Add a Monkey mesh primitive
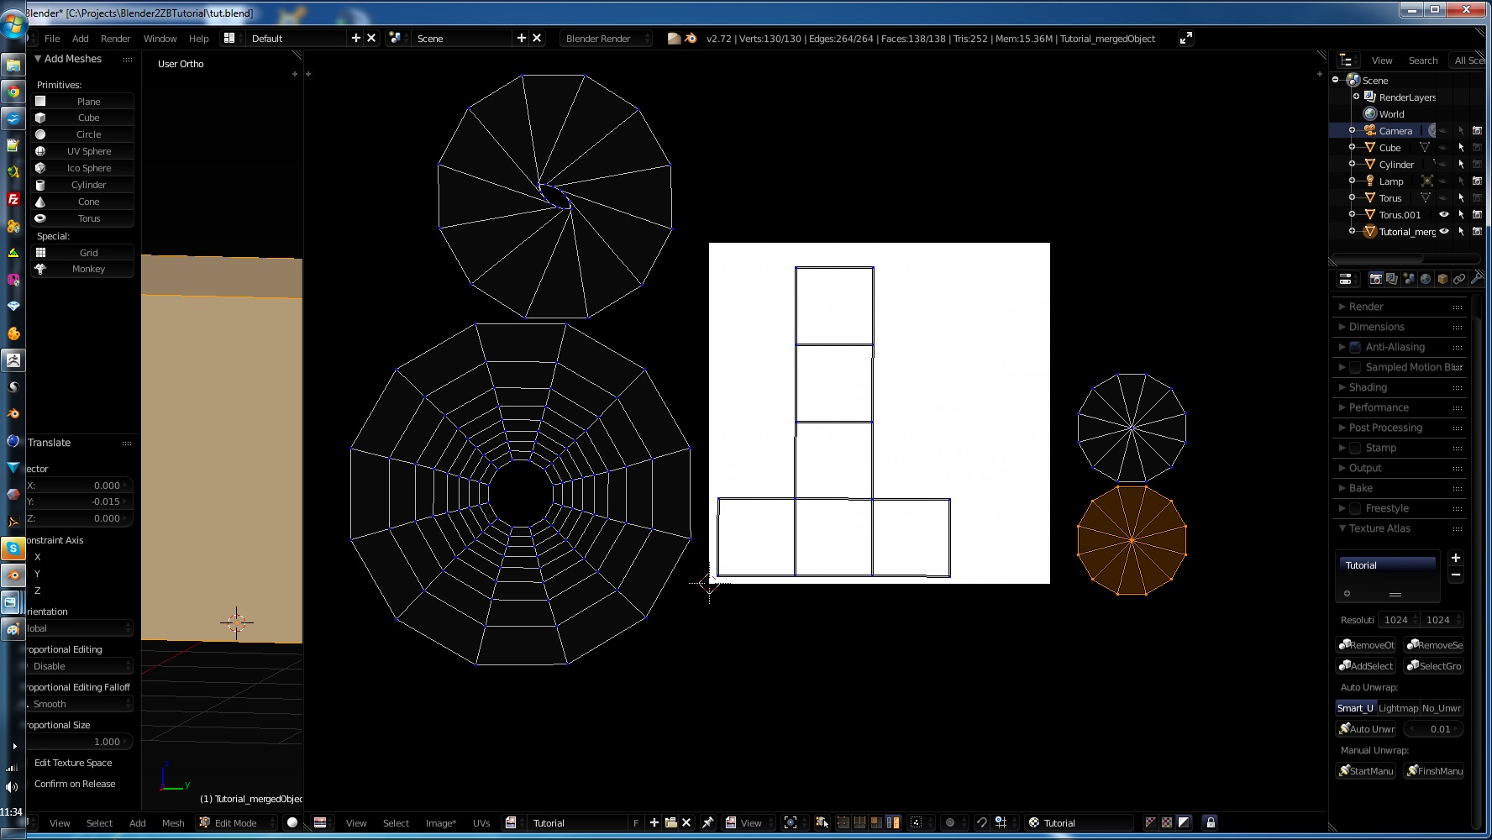Image resolution: width=1492 pixels, height=840 pixels. pos(87,269)
